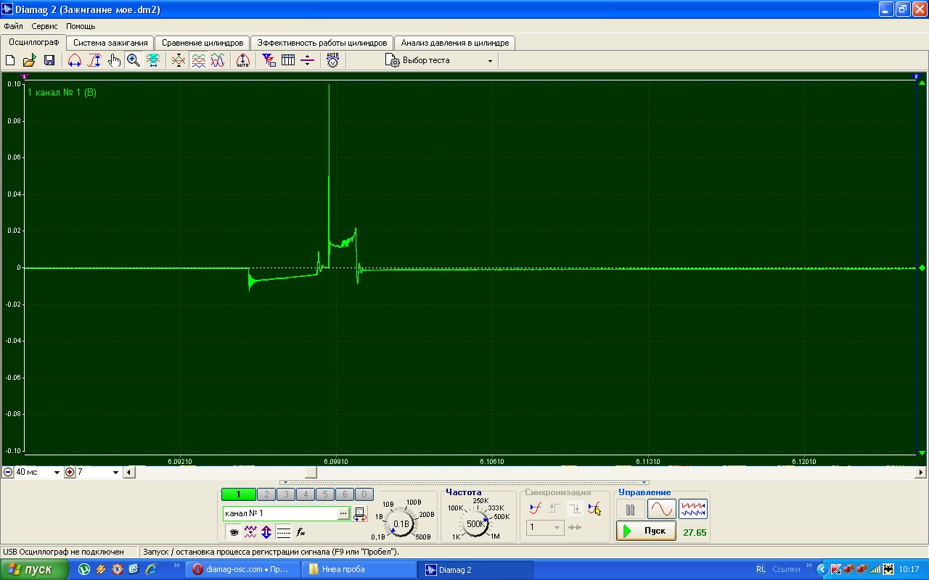Image resolution: width=929 pixels, height=580 pixels.
Task: Open the Помощь menu
Action: pos(81,26)
